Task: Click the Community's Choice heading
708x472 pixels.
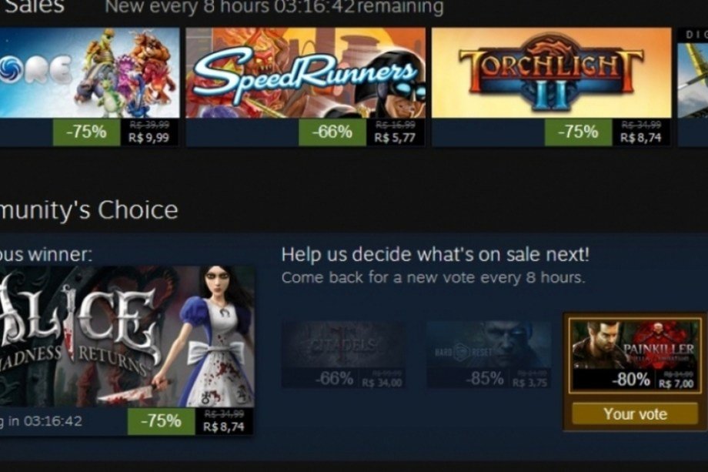Action: pos(89,210)
